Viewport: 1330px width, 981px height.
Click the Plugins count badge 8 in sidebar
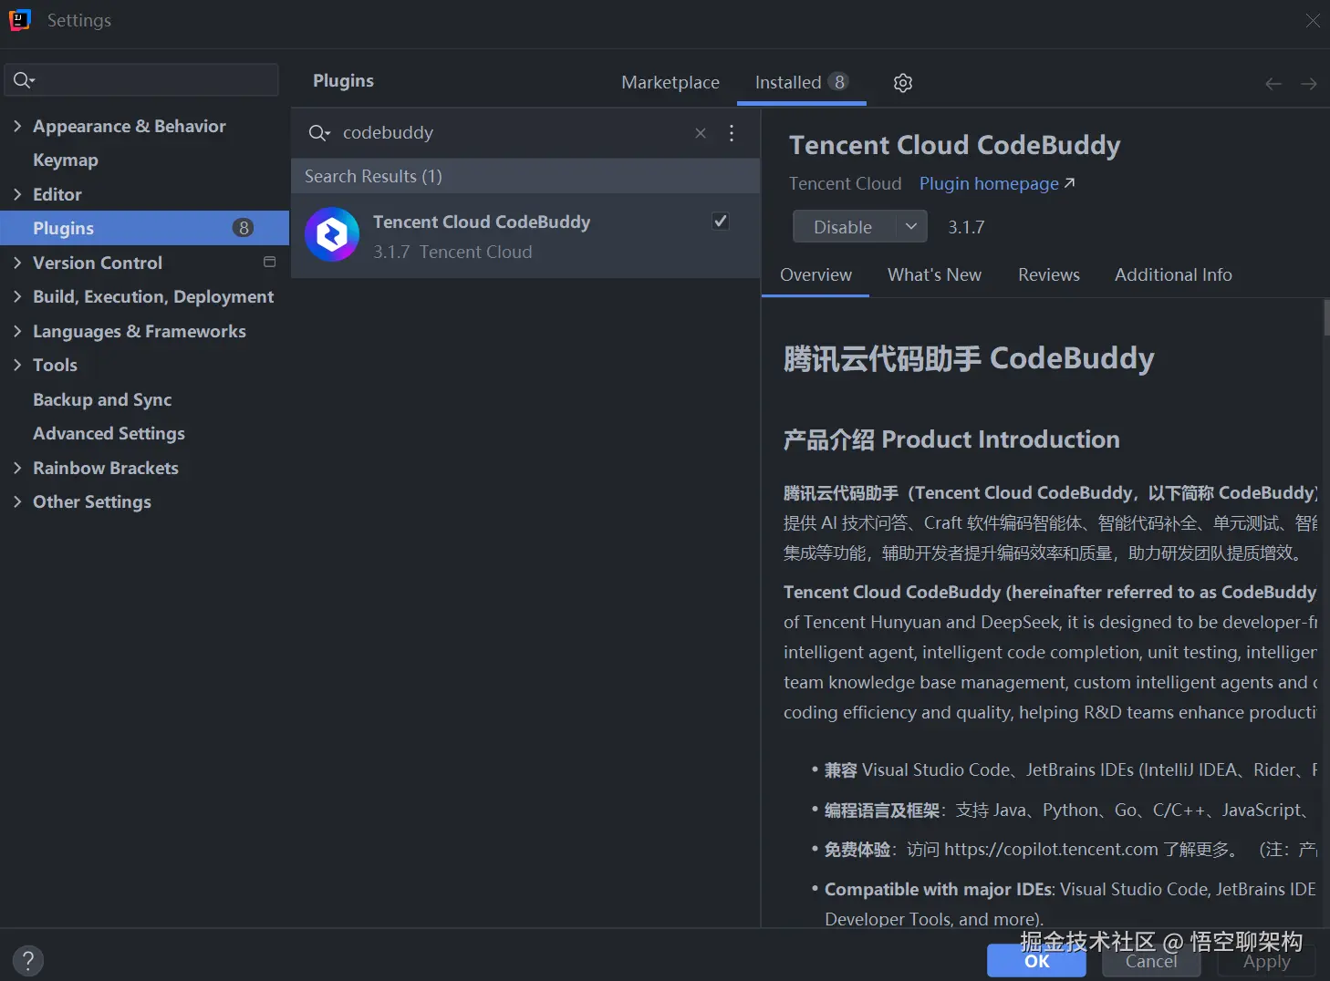pos(243,228)
